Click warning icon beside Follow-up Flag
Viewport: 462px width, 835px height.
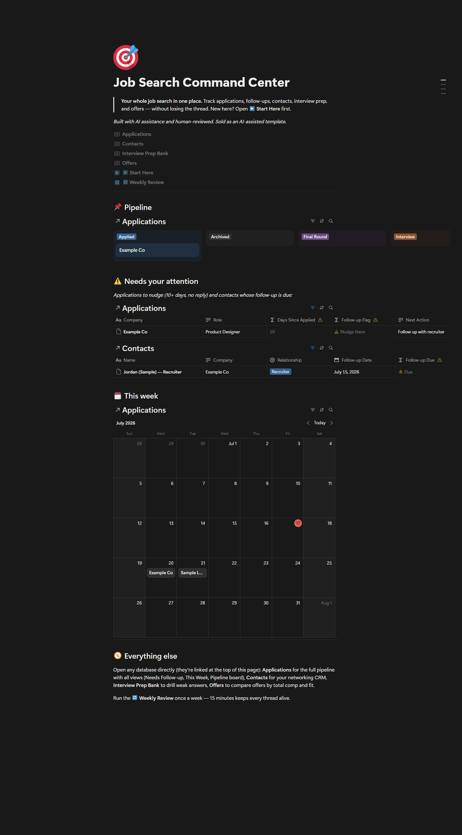coord(376,320)
